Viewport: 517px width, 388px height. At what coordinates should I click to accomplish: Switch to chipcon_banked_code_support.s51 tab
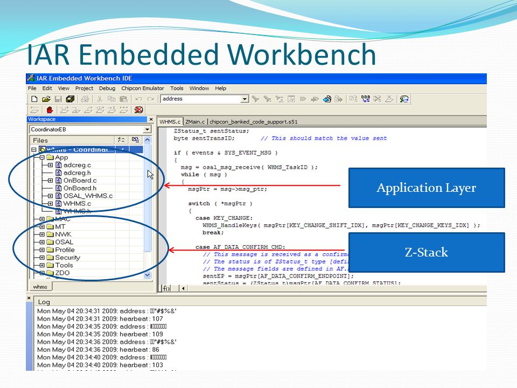click(253, 122)
